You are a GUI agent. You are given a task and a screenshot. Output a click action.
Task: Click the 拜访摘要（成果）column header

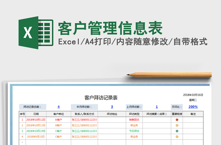click(157, 114)
